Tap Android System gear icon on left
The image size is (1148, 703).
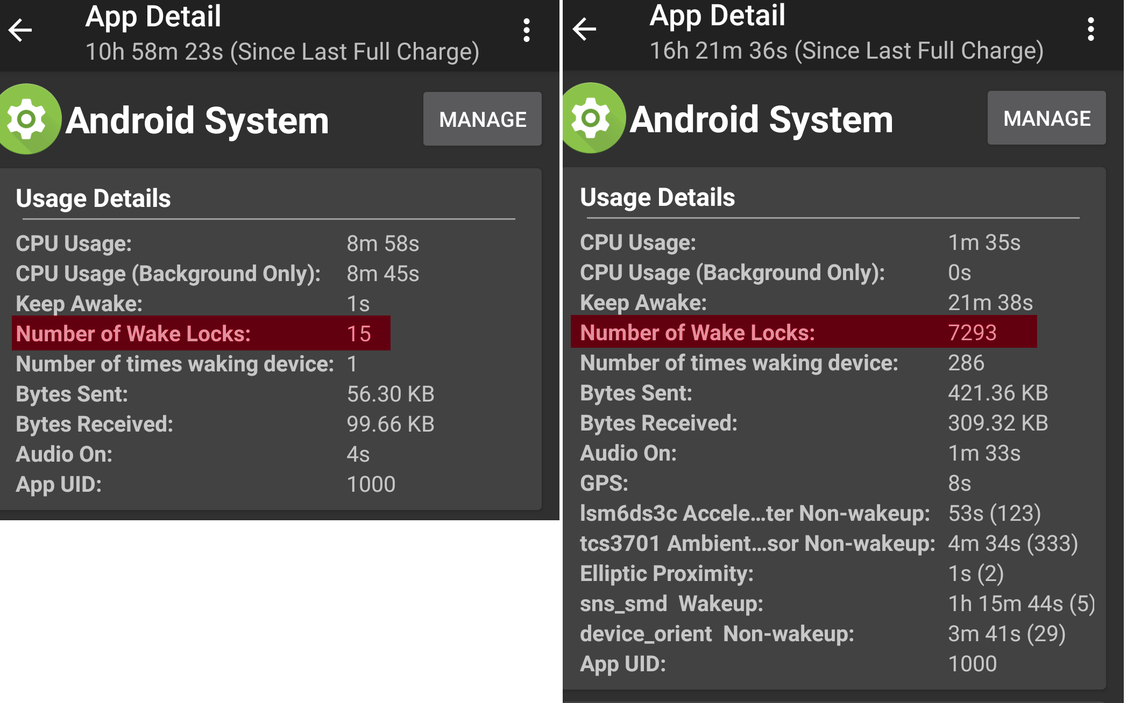(x=27, y=119)
